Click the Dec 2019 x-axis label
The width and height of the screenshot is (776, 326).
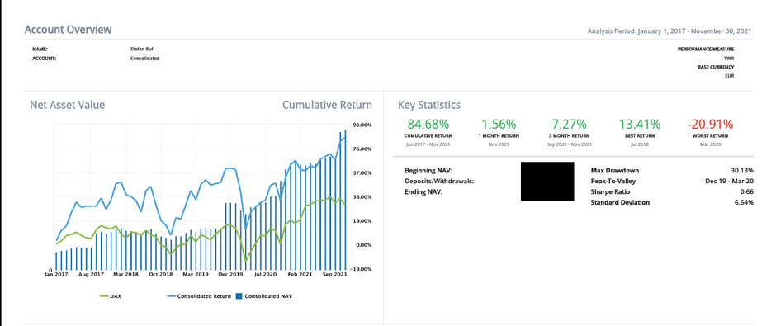230,274
